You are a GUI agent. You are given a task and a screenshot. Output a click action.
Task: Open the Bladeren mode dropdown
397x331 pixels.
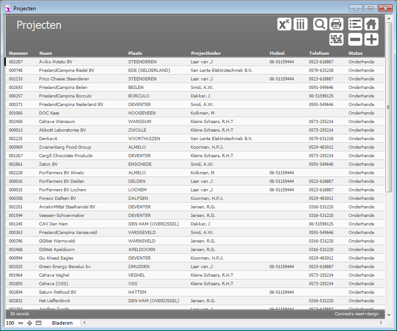tap(62, 323)
